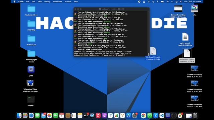Open Messages app in the Dock
Viewport: 214px width, 120px height.
37,116
